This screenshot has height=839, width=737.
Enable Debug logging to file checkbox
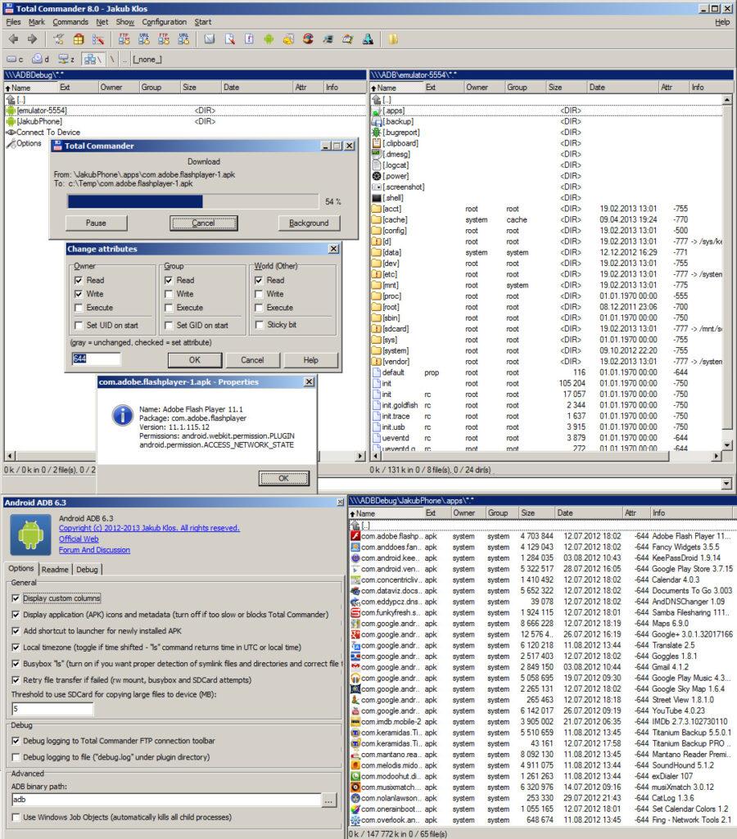pos(16,757)
